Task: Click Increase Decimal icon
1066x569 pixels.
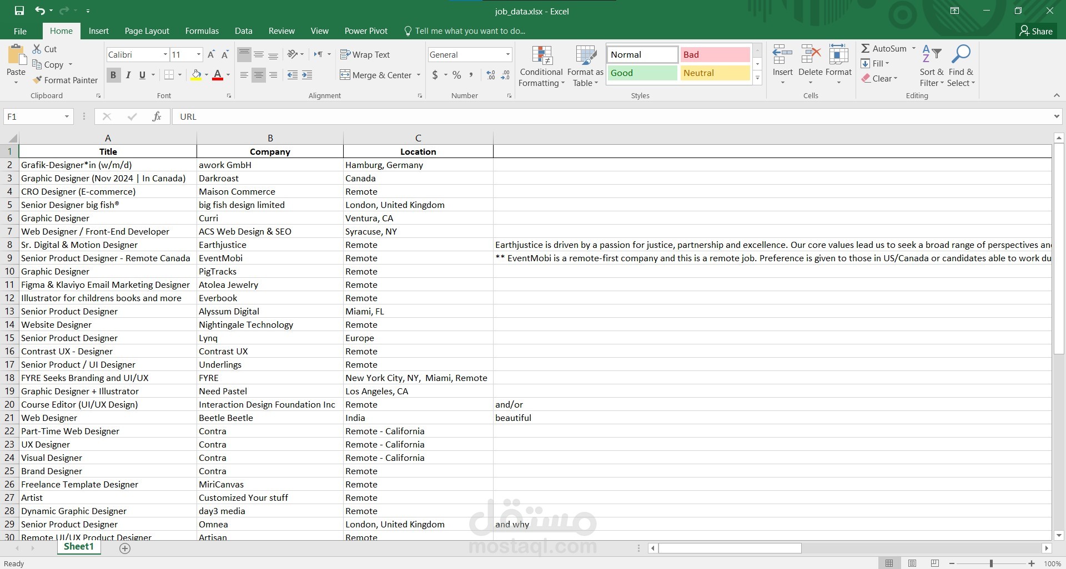Action: point(491,75)
